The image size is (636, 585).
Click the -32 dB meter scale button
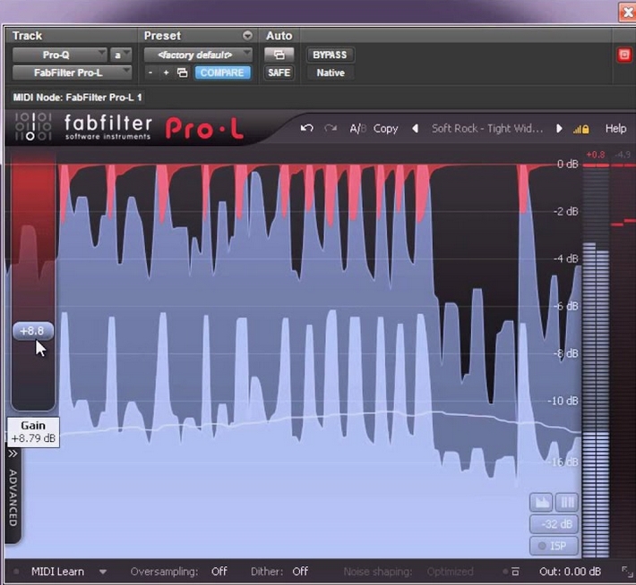click(554, 524)
